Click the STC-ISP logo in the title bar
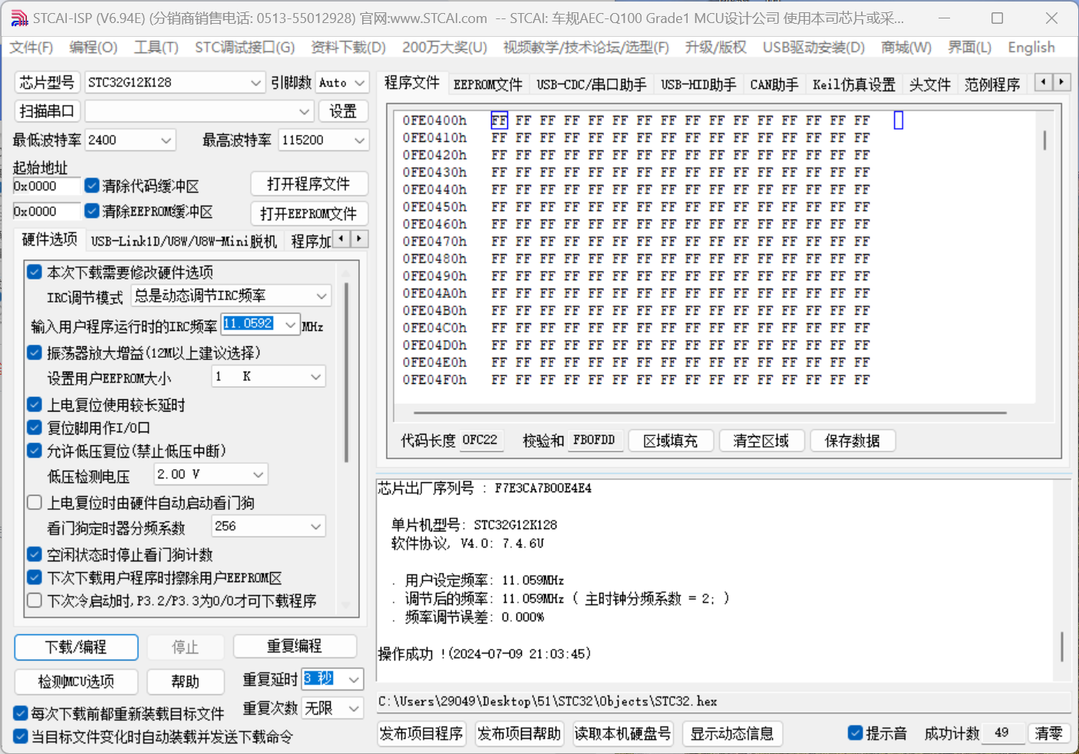The height and width of the screenshot is (754, 1079). (x=19, y=18)
